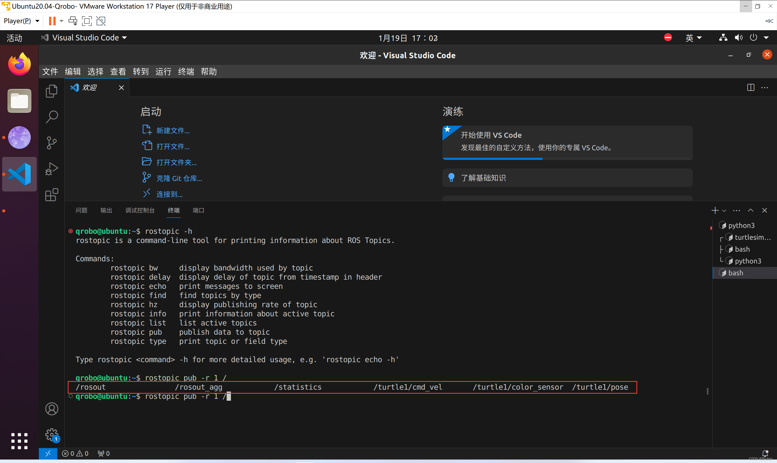Open the 运行 menu
Screen dimensions: 777x463
[163, 71]
